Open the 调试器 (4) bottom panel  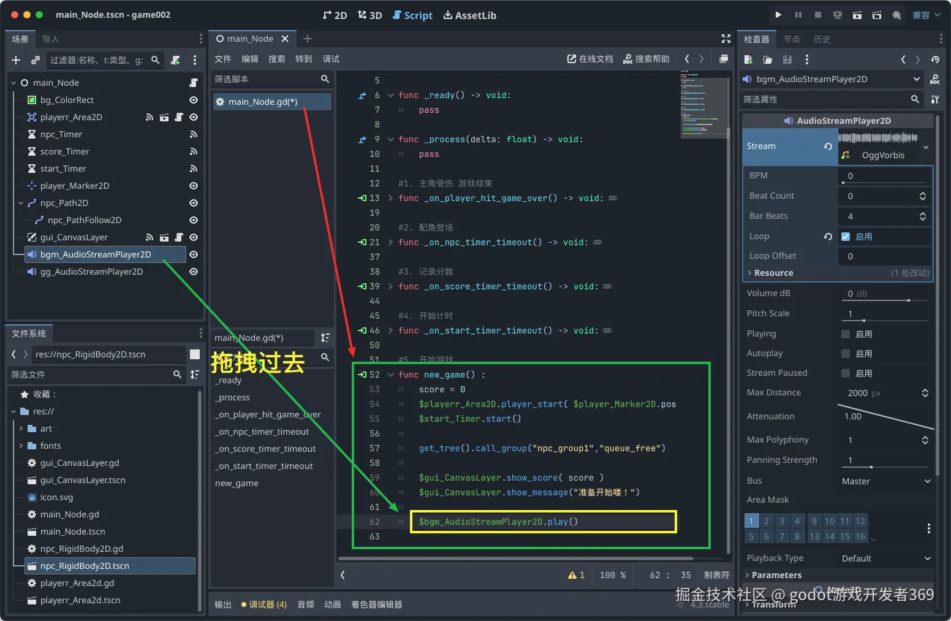coord(264,604)
